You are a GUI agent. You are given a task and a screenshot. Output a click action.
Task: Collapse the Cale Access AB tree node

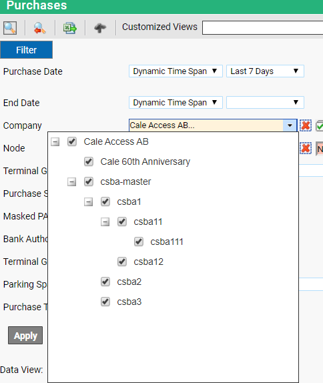click(55, 141)
